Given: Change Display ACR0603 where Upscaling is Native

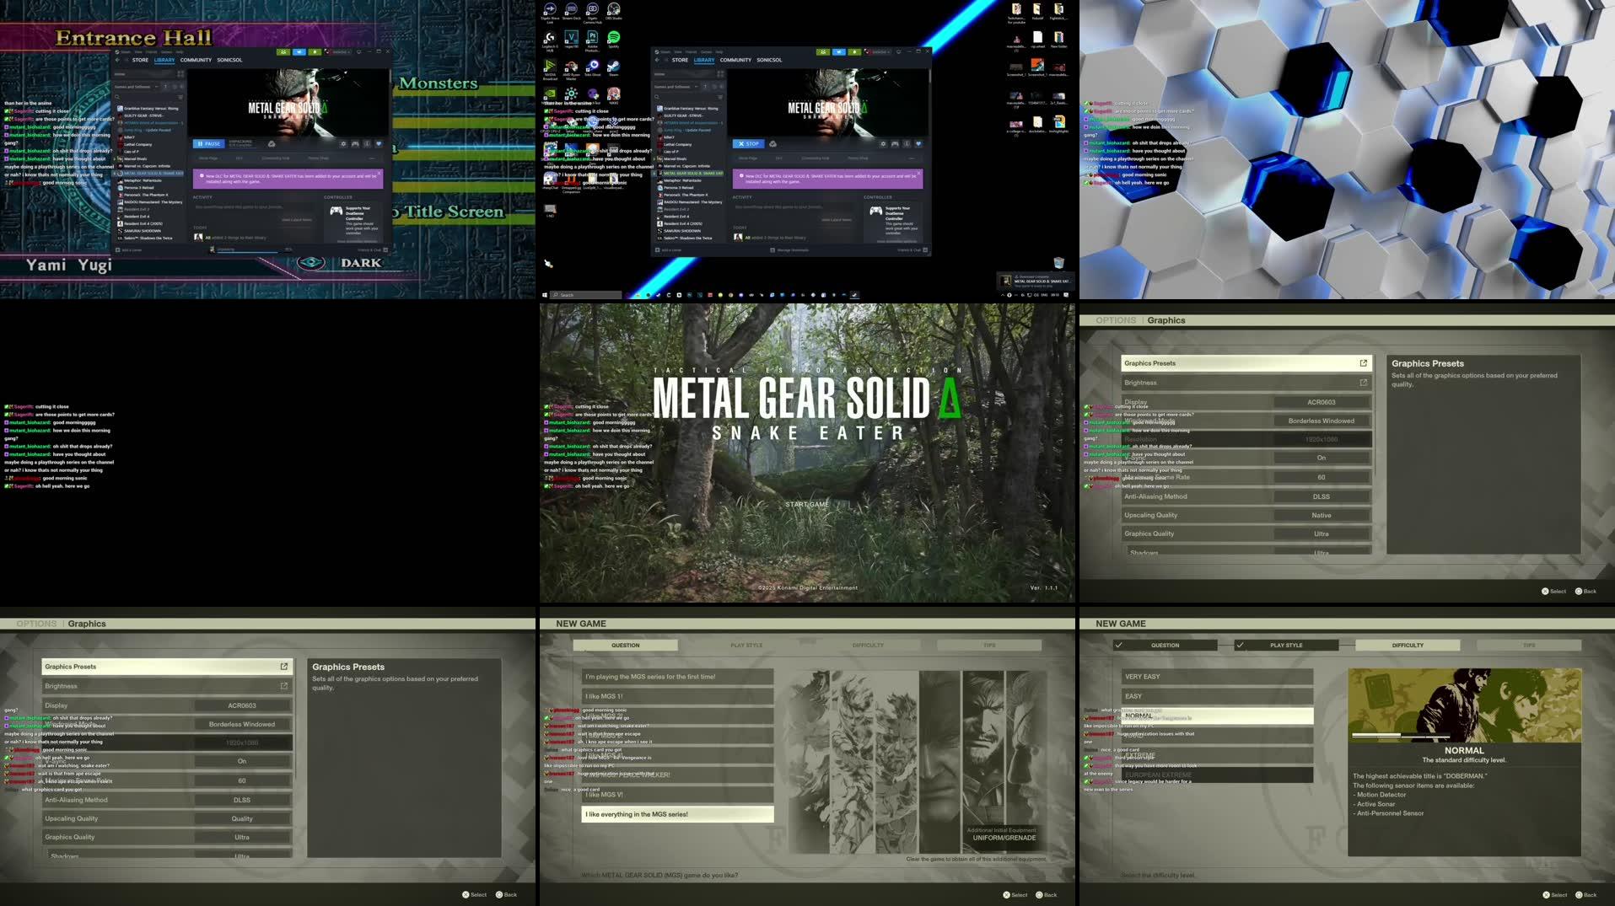Looking at the screenshot, I should pos(1321,402).
